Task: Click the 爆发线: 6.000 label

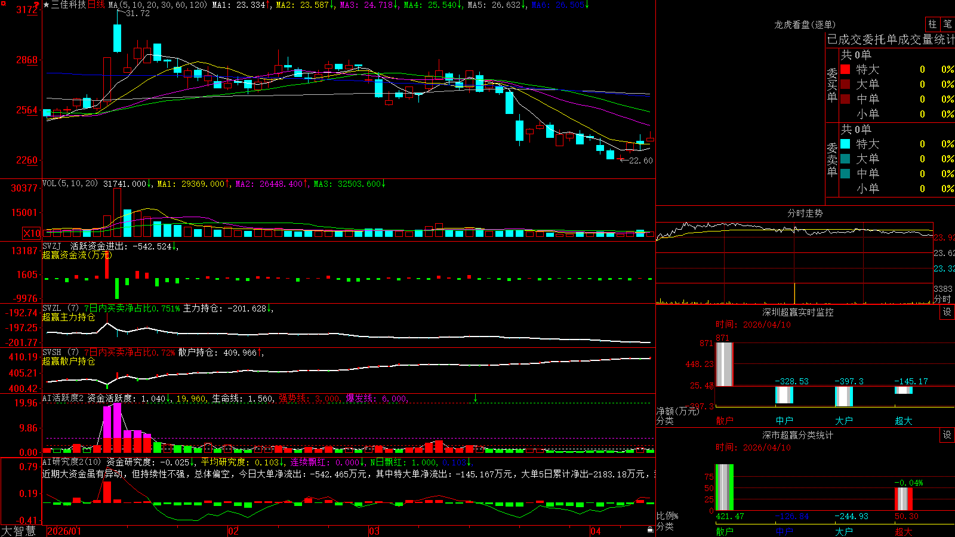Action: 376,399
